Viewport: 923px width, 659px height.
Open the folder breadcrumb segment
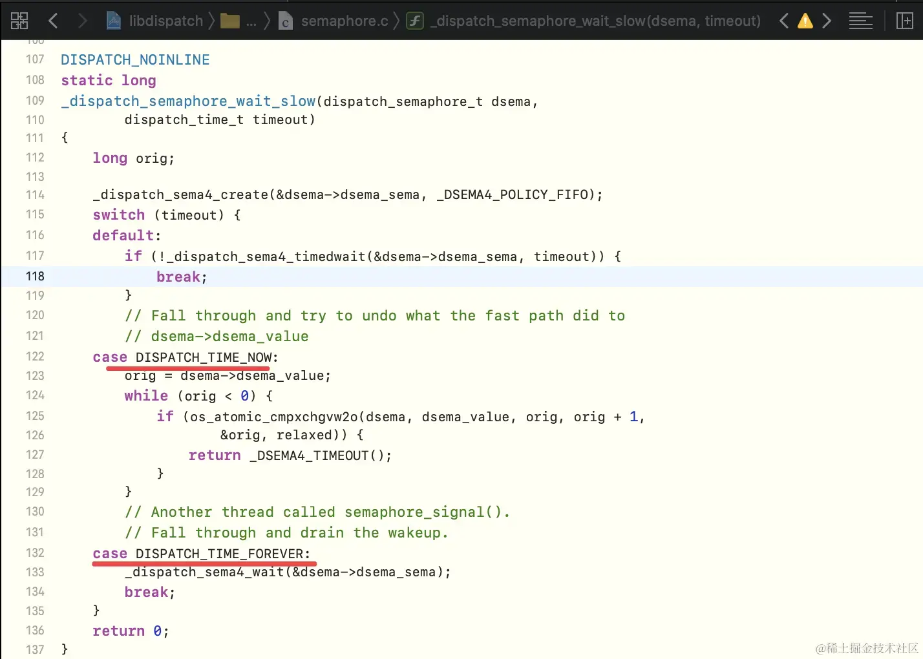coord(238,21)
